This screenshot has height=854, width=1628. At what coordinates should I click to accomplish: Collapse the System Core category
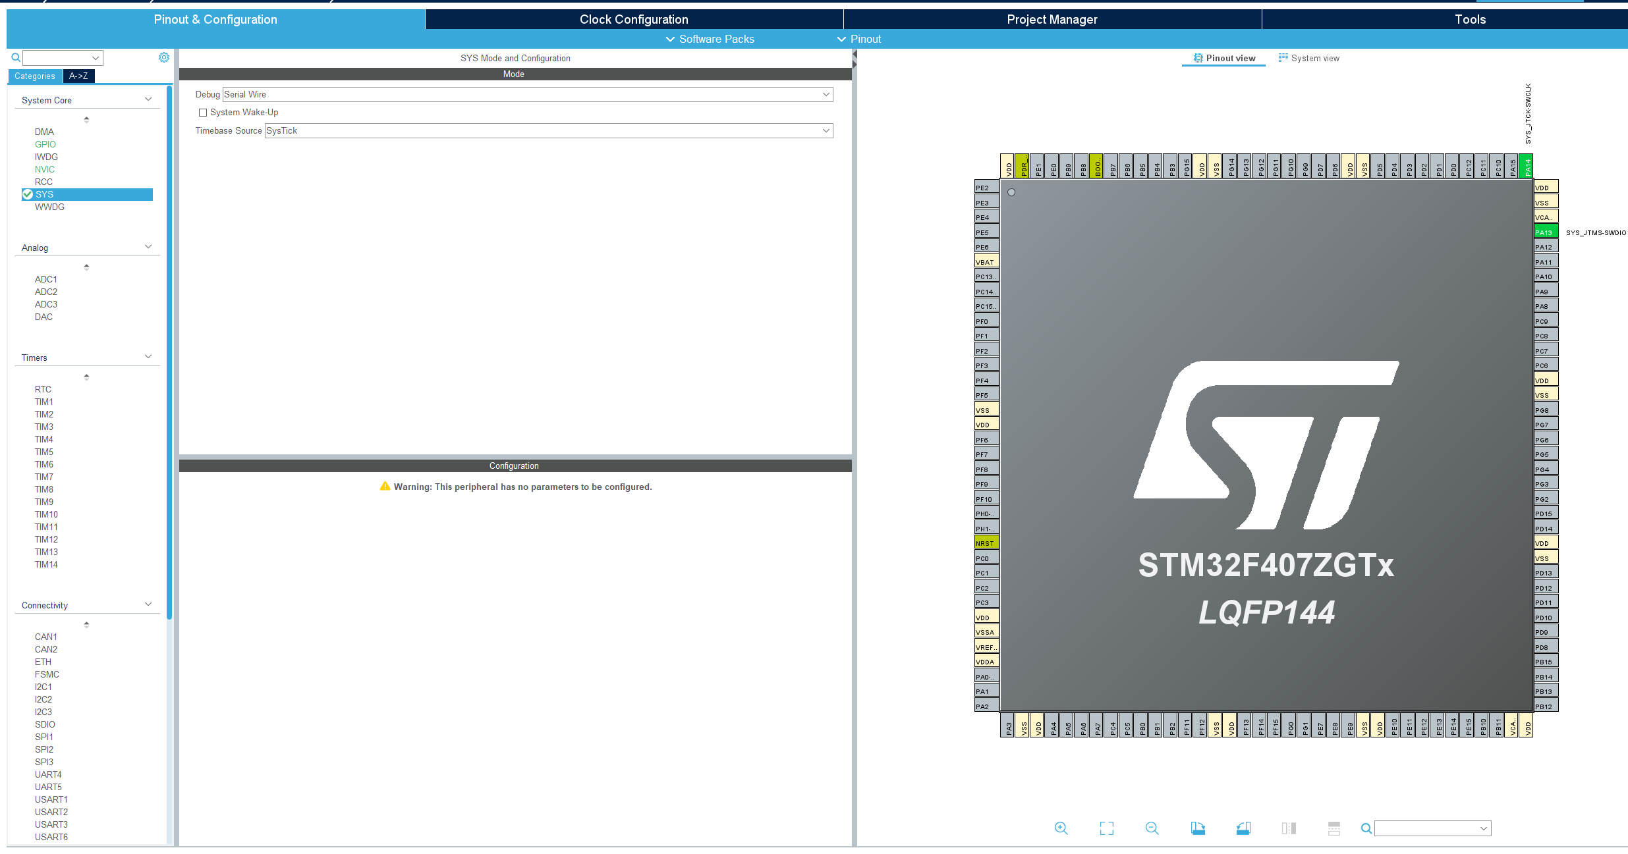(x=148, y=100)
